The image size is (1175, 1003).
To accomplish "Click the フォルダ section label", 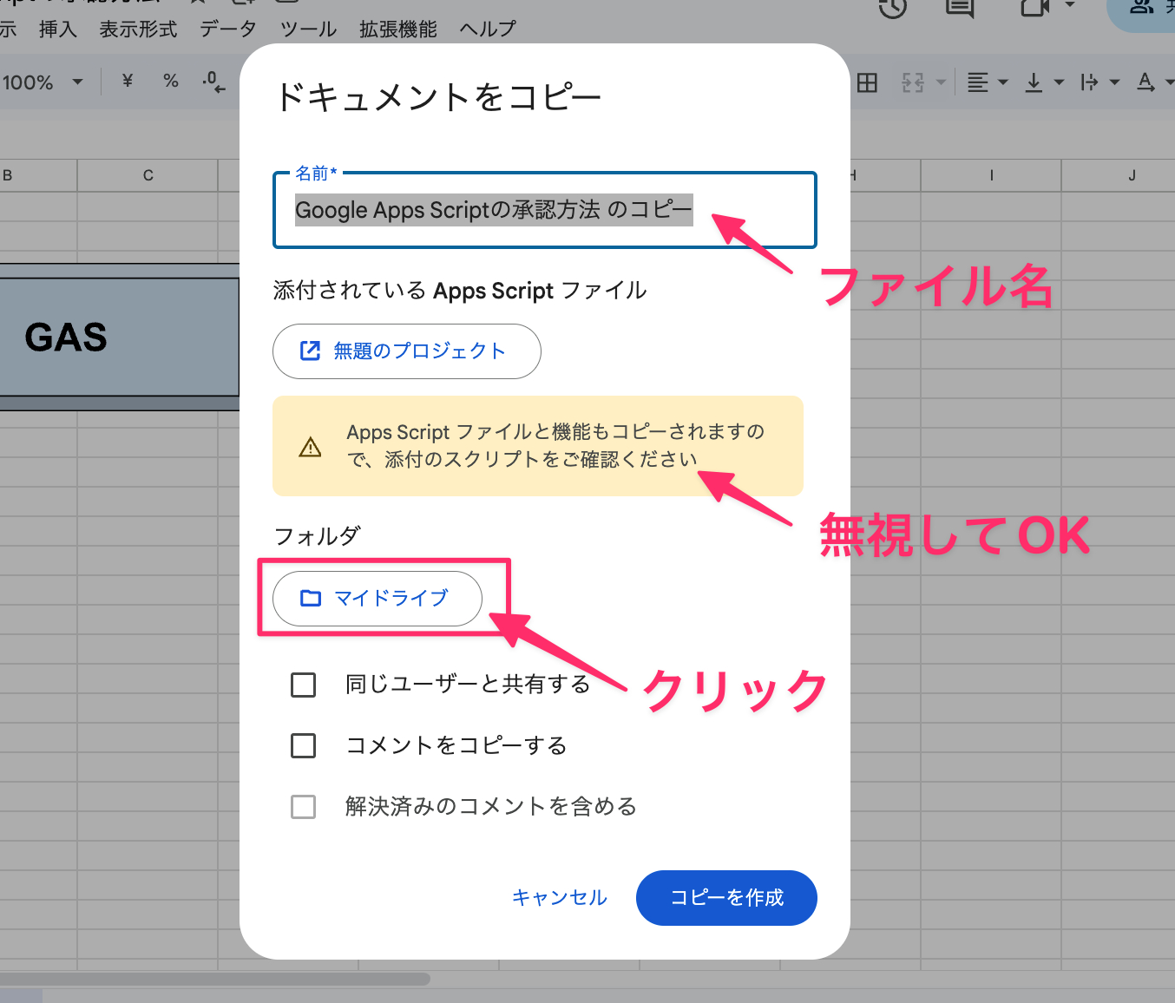I will coord(317,536).
